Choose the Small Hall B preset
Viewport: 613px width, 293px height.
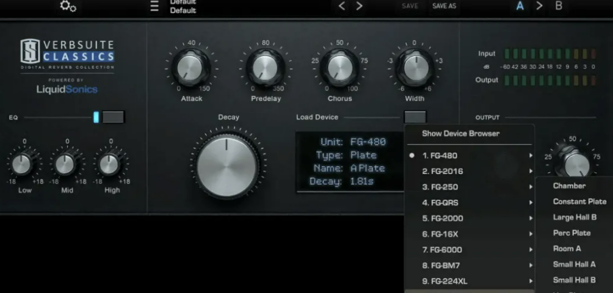click(x=575, y=280)
